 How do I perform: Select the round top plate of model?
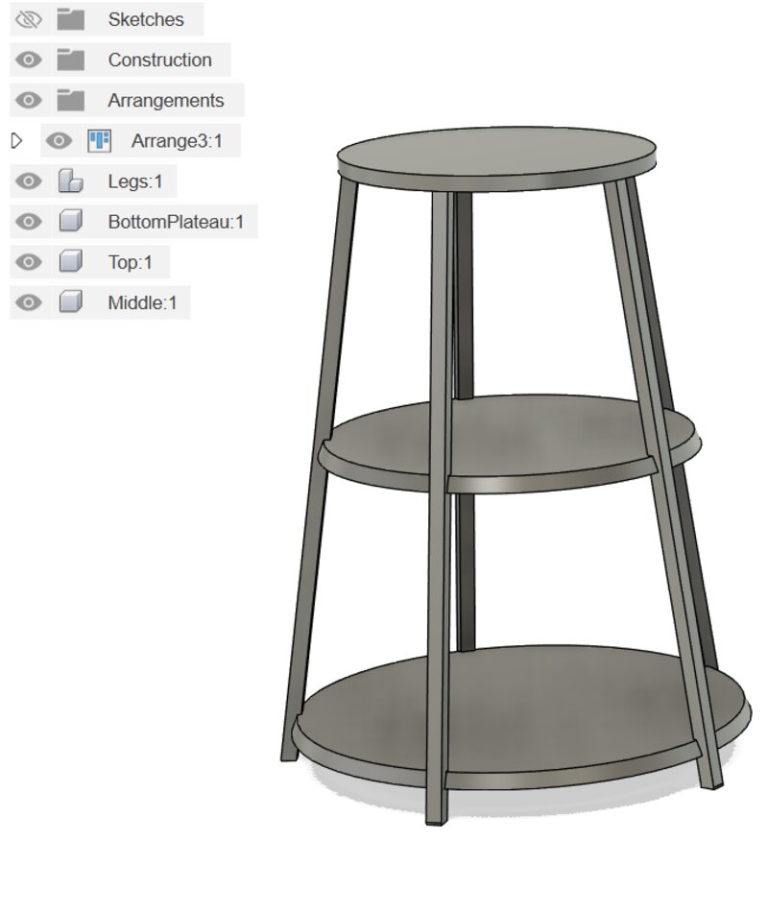[496, 155]
